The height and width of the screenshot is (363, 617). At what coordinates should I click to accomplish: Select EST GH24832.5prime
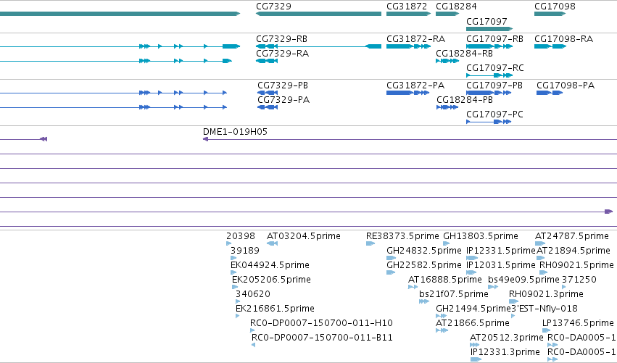(391, 258)
